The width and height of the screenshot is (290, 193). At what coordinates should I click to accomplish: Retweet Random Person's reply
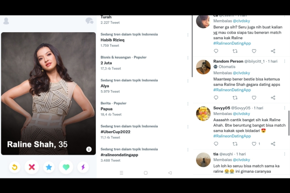(235, 98)
